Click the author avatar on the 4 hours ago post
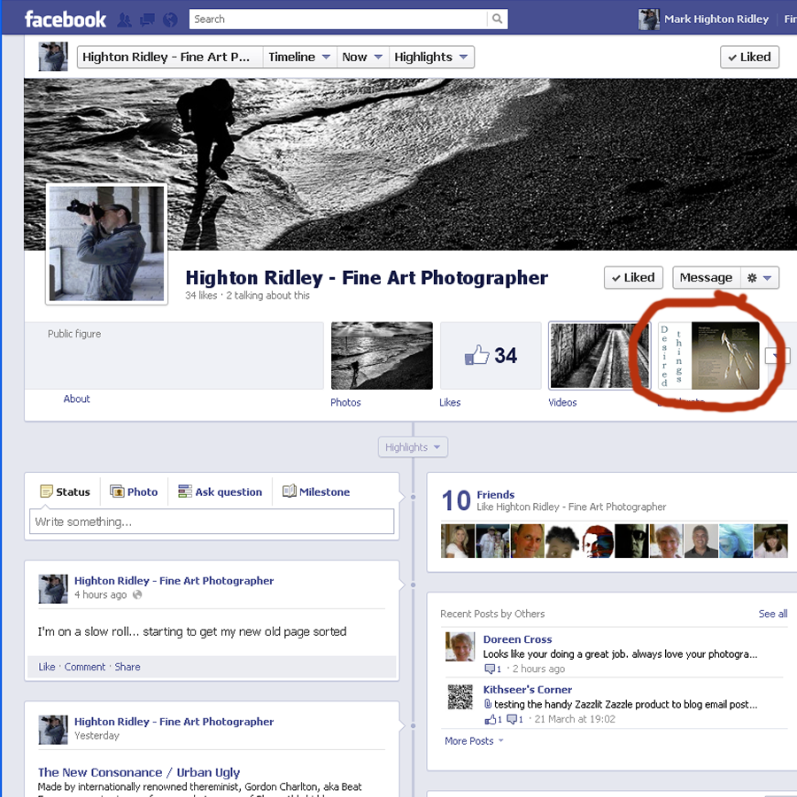This screenshot has width=797, height=797. click(x=53, y=589)
